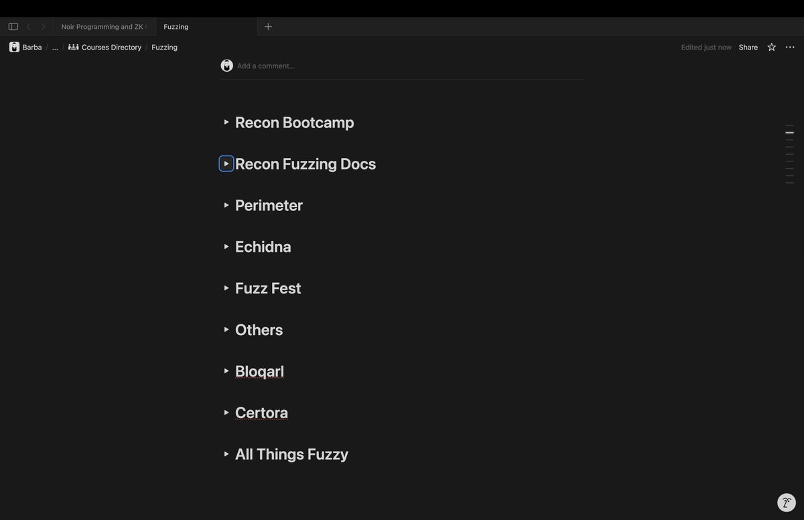This screenshot has width=804, height=520.
Task: Expand the Recon Fuzzing Docs toggle
Action: 226,164
